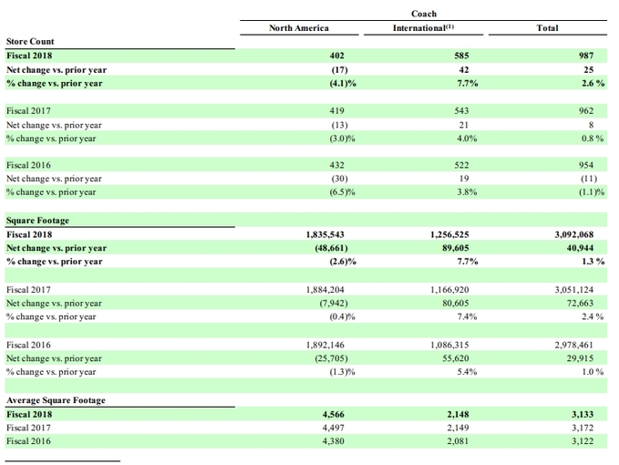
Task: Select average square footage 2,148
Action: (458, 415)
